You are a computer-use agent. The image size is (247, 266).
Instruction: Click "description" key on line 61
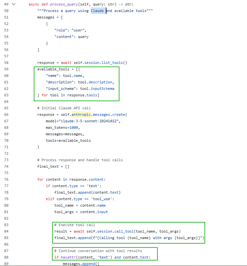[60, 82]
